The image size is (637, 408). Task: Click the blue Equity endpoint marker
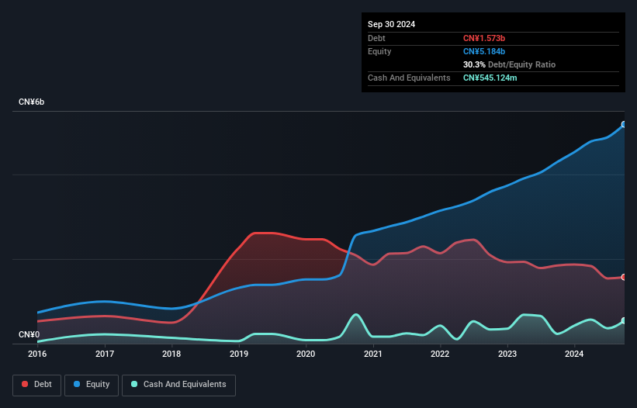click(624, 125)
